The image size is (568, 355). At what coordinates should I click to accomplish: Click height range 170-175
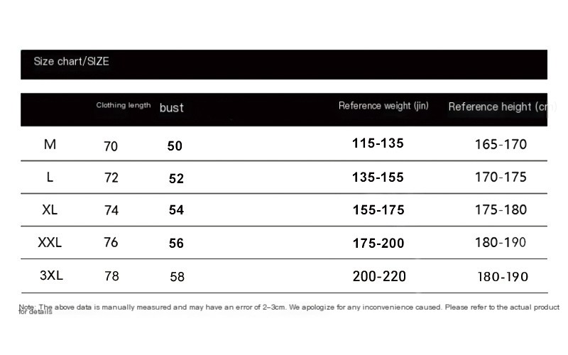[x=501, y=177]
